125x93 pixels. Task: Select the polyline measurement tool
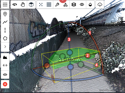click(5, 22)
